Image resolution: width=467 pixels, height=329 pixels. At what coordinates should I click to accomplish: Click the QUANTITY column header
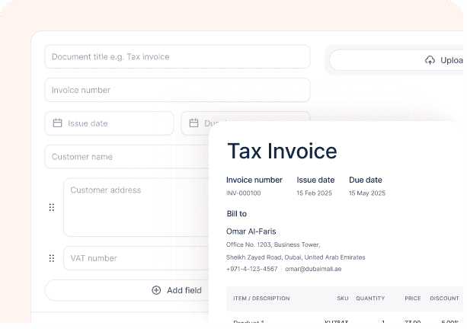[370, 299]
